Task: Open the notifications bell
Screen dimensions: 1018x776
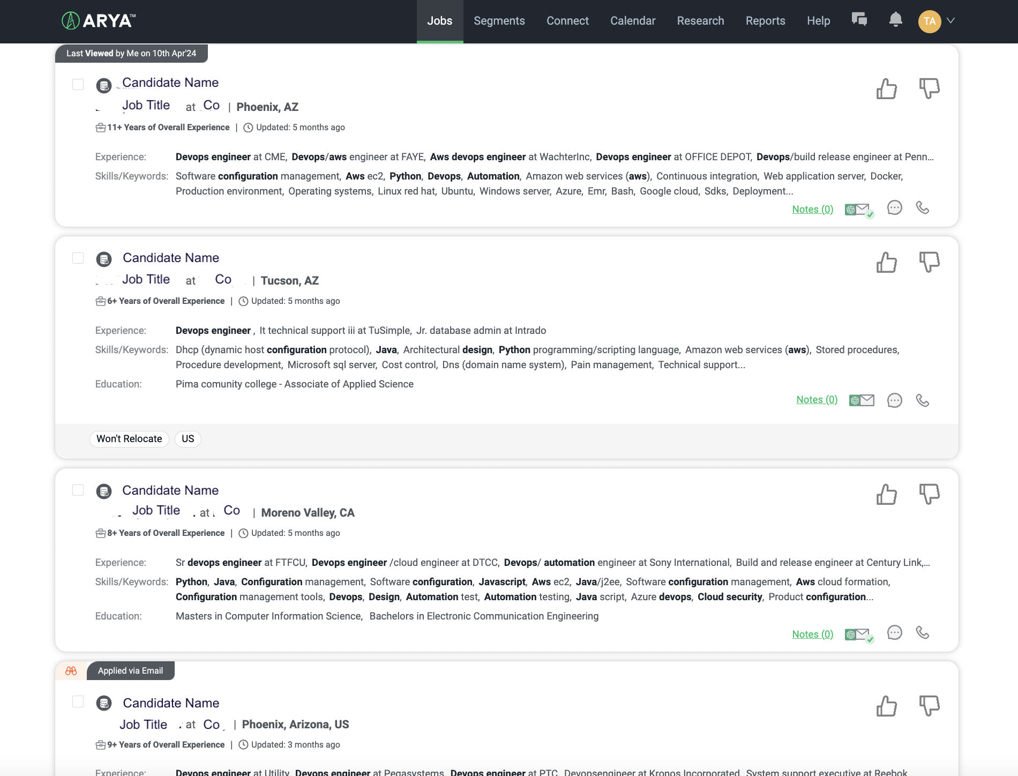Action: 896,20
